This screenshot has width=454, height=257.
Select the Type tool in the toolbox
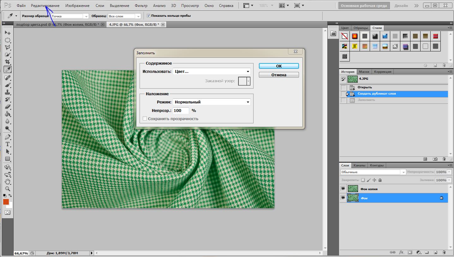[8, 144]
